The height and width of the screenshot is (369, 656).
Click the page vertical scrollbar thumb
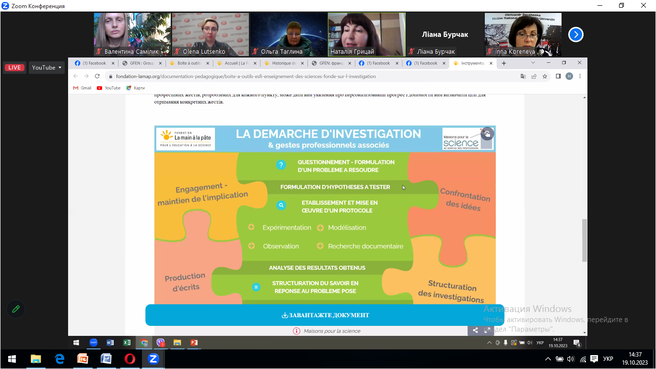point(584,241)
